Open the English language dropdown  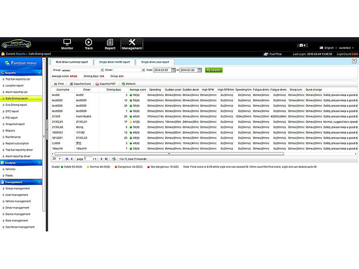(x=330, y=48)
